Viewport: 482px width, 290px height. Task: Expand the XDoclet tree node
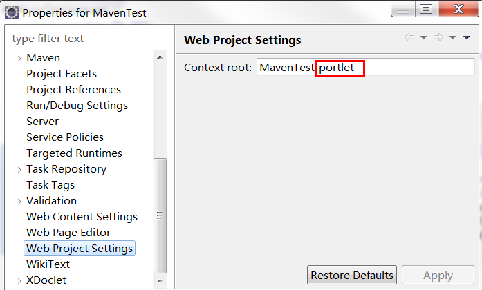[19, 280]
